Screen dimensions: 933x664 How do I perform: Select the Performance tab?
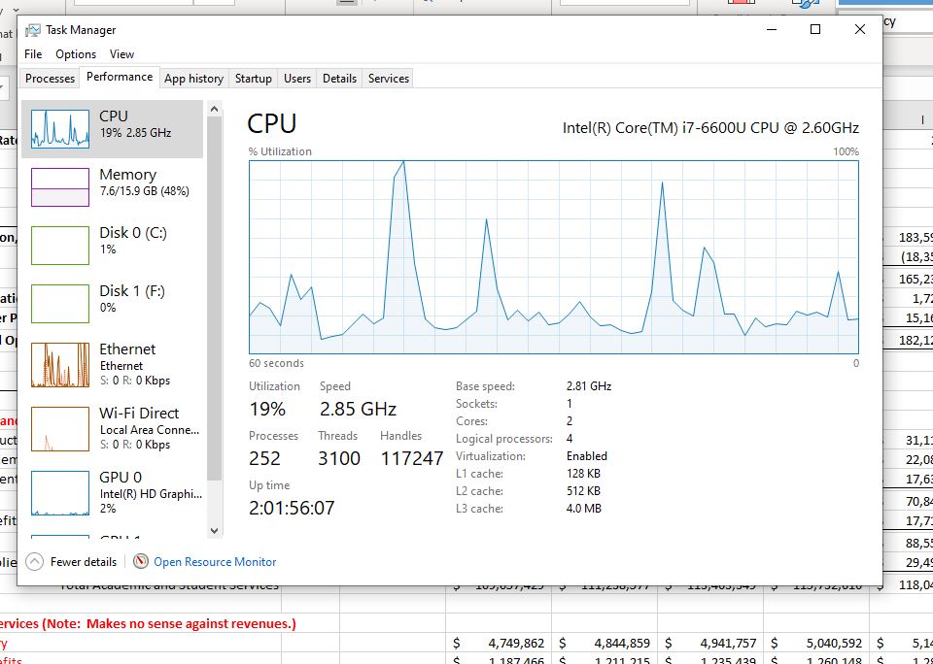click(120, 78)
